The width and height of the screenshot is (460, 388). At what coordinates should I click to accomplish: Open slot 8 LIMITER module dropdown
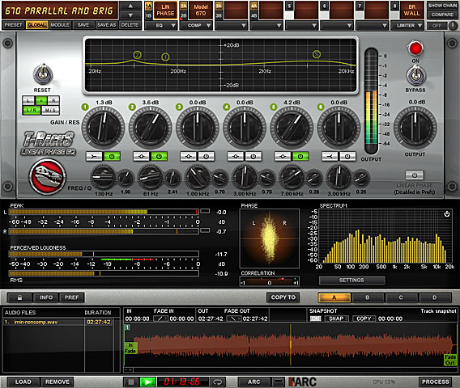click(x=408, y=26)
